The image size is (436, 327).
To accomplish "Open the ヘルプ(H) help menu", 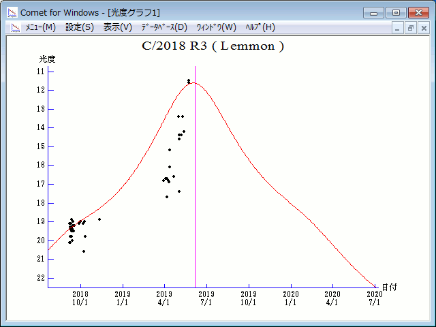I will (x=260, y=27).
